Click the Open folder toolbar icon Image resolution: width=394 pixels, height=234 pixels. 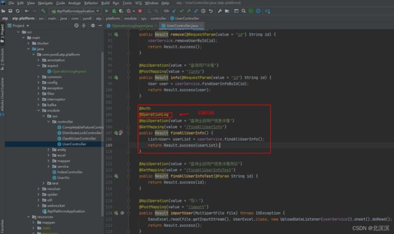[3, 11]
